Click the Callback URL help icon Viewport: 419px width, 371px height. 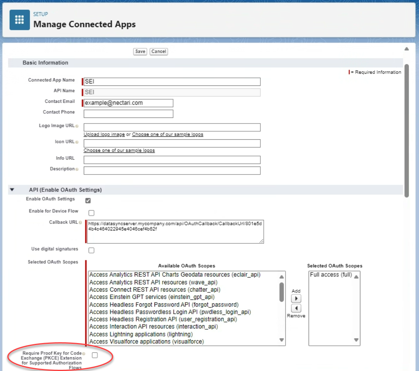[80, 222]
